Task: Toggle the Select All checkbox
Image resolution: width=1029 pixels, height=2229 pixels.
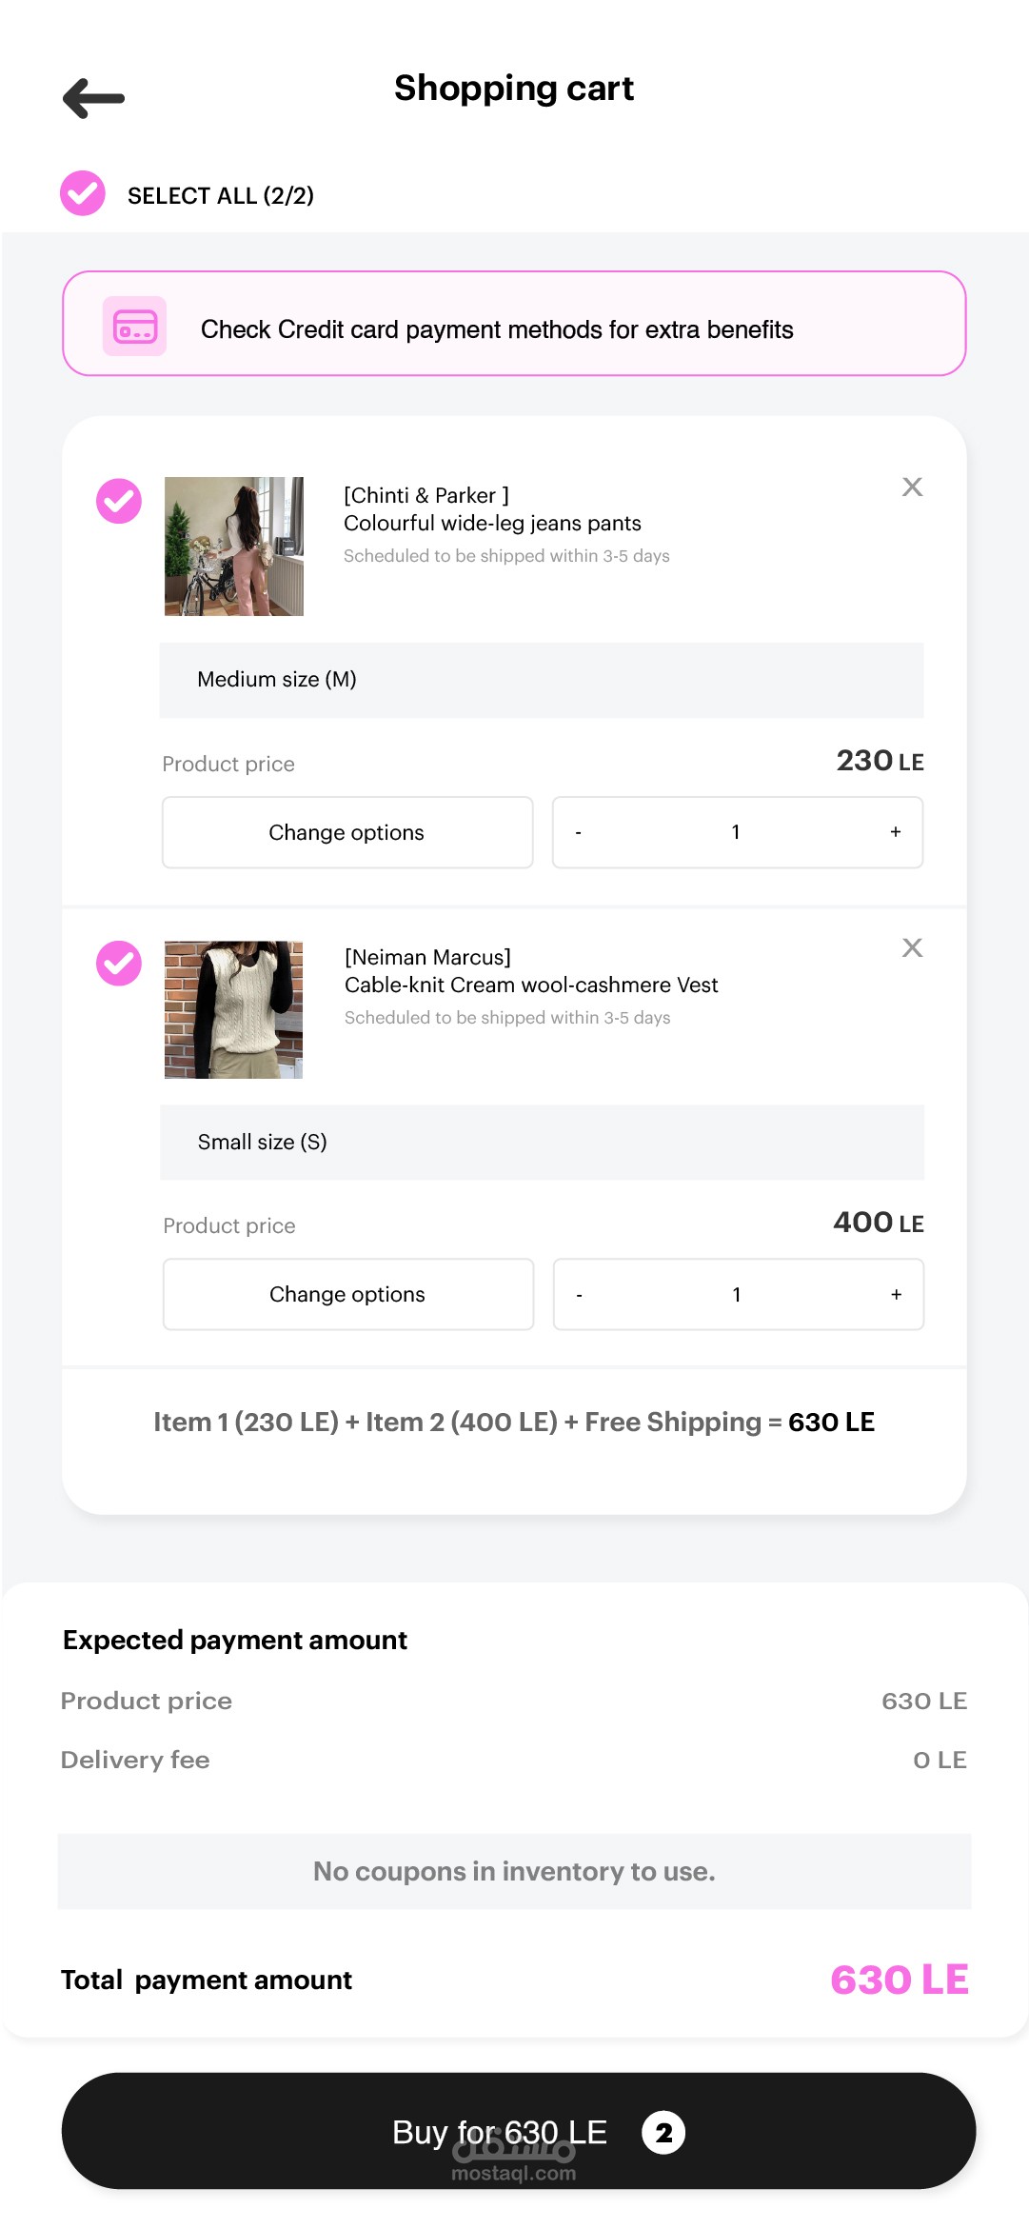Action: point(83,194)
